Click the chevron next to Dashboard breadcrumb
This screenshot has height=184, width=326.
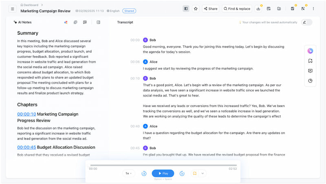[x=42, y=5]
